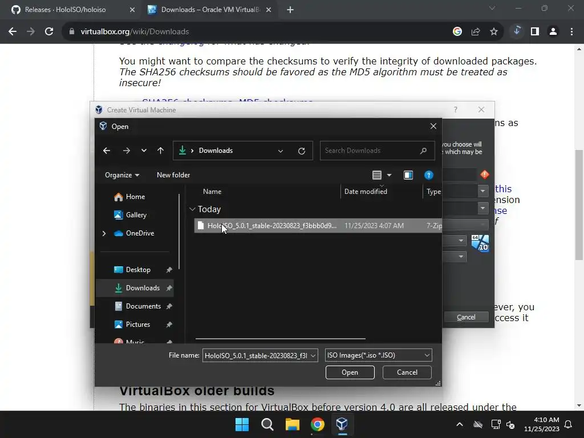Reload the VirtualBox downloads page
The image size is (584, 438).
[49, 32]
